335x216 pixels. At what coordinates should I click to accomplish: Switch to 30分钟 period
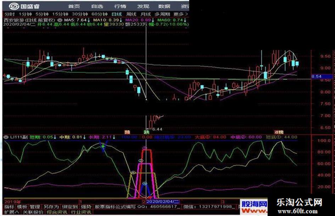pyautogui.click(x=80, y=14)
